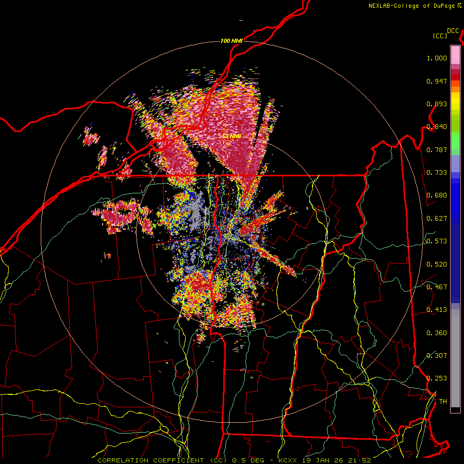This screenshot has height=464, width=464.
Task: Click the 0.680 legend value
Action: click(x=437, y=195)
